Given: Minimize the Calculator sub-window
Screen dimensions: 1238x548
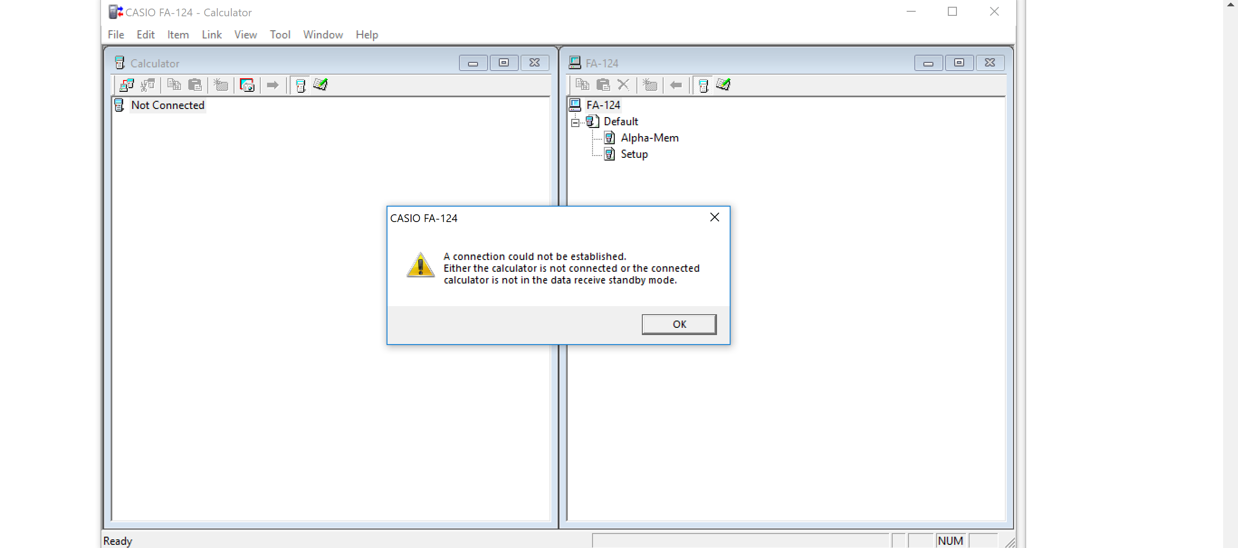Looking at the screenshot, I should (x=473, y=63).
